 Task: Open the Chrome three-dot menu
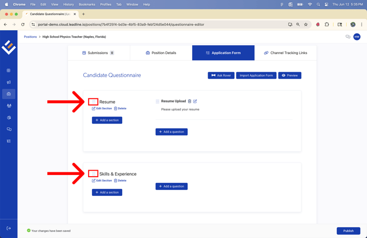pos(362,25)
